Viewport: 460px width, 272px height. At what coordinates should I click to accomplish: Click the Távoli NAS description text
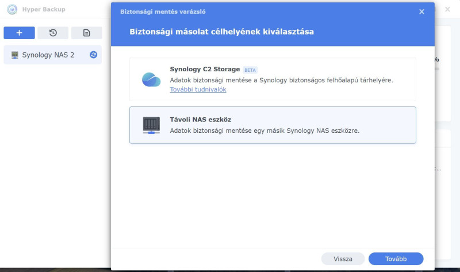pos(264,131)
